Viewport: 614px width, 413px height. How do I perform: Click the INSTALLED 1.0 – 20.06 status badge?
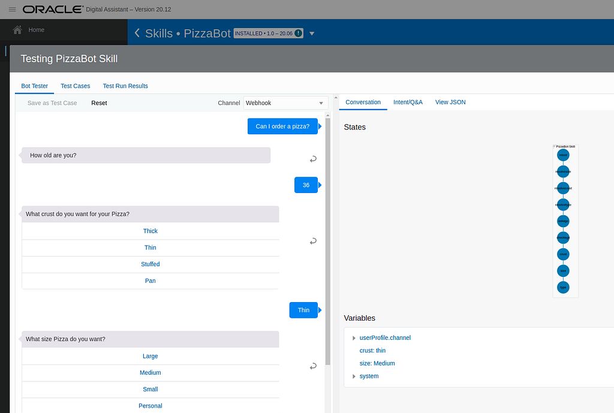point(268,34)
